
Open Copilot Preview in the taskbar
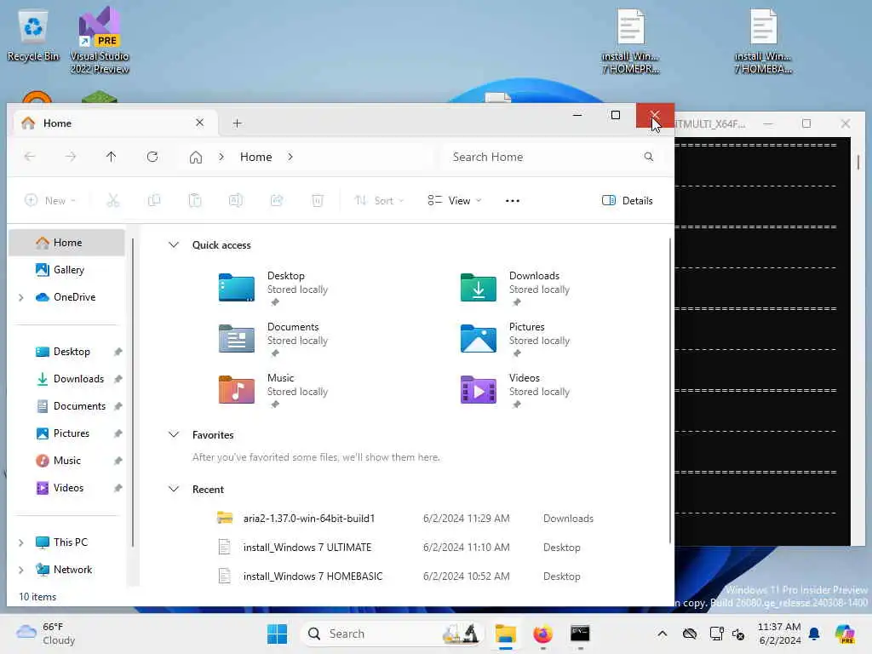845,634
